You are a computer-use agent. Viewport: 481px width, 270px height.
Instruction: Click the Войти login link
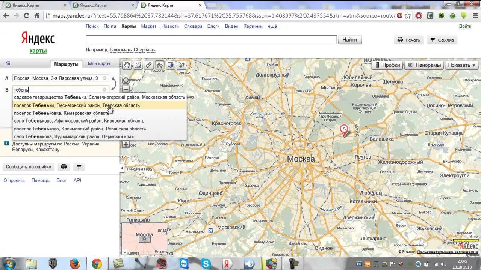(x=465, y=26)
